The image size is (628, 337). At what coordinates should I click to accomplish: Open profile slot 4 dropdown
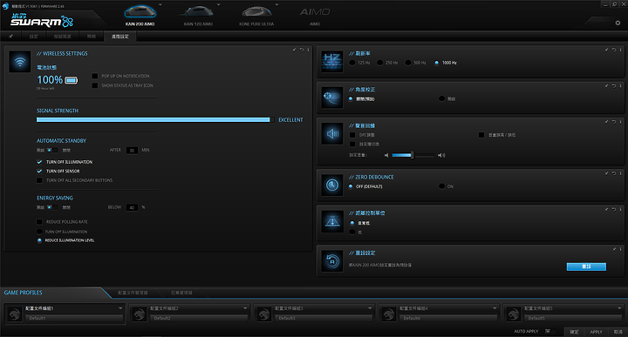495,308
